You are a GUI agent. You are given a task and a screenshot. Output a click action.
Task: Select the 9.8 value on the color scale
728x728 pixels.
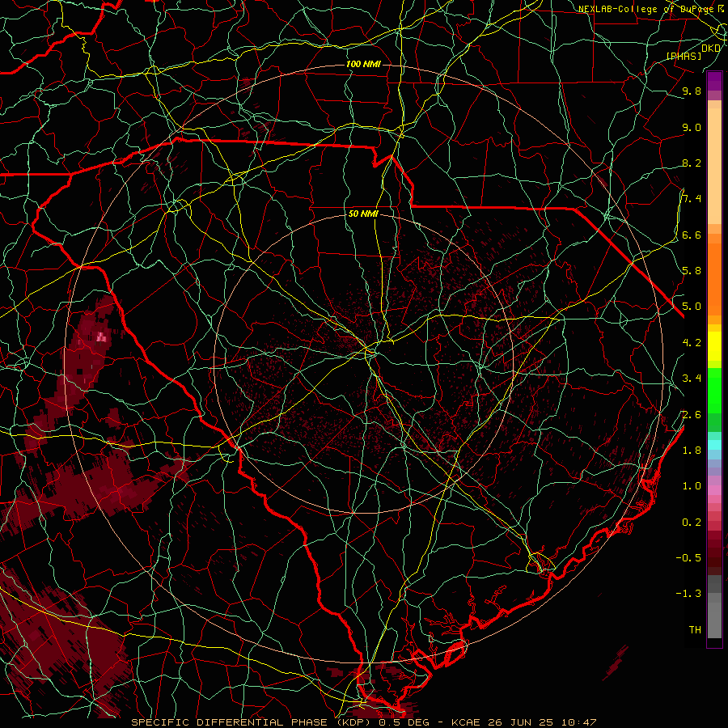point(692,91)
